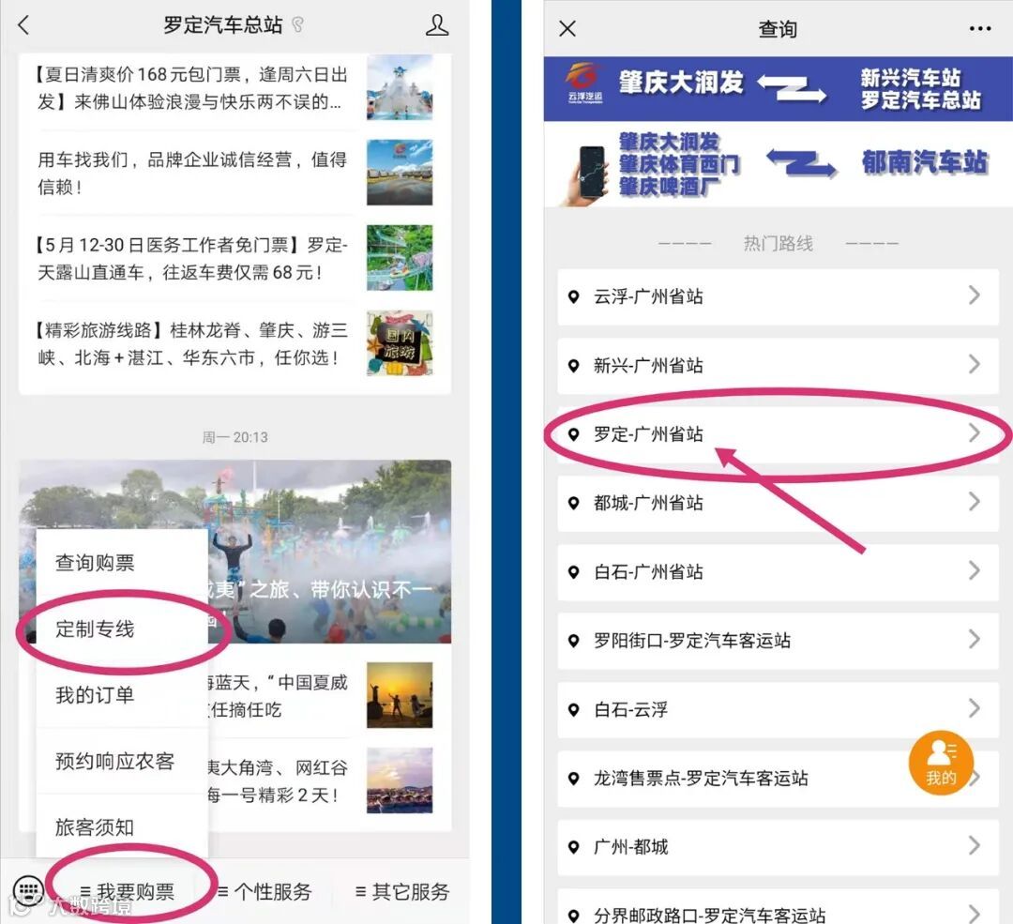Open the three-dot more options menu
1013x924 pixels.
point(979,28)
